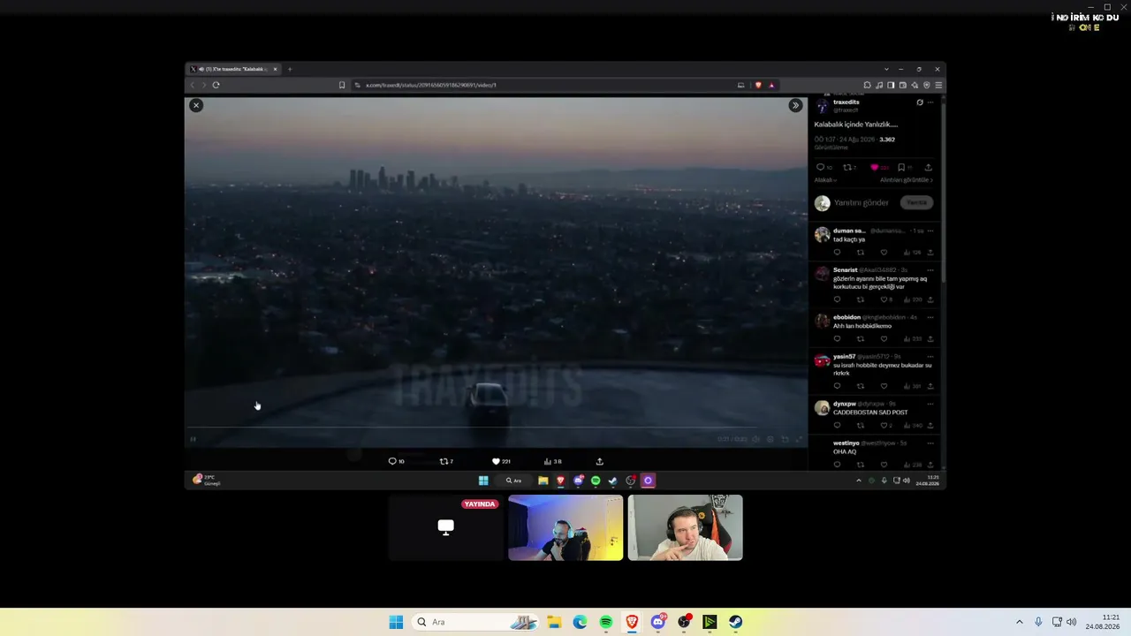This screenshot has height=636, width=1131.
Task: Select the webcam thumbnail with the blue-yellow room
Action: (x=565, y=527)
